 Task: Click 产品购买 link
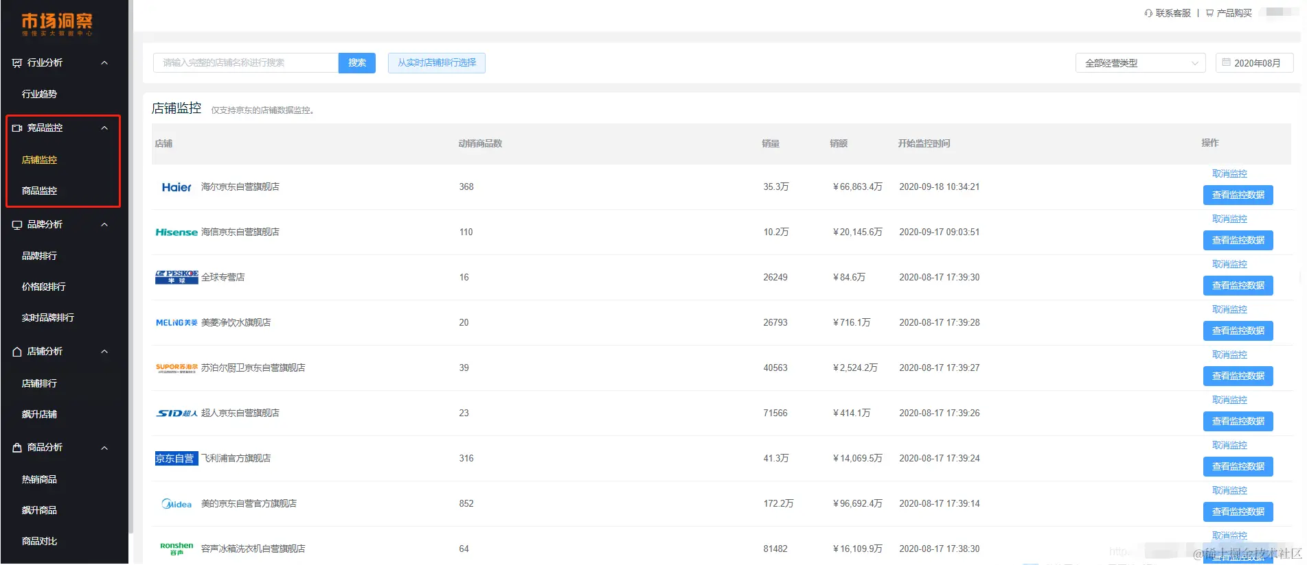pos(1234,13)
